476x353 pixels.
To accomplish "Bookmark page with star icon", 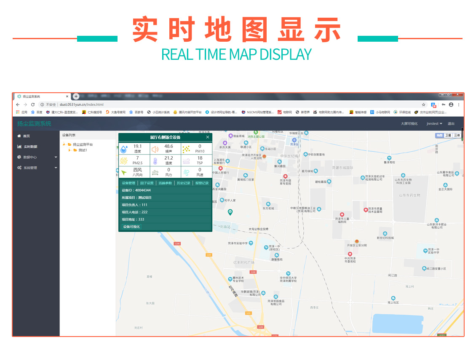I will click(423, 104).
